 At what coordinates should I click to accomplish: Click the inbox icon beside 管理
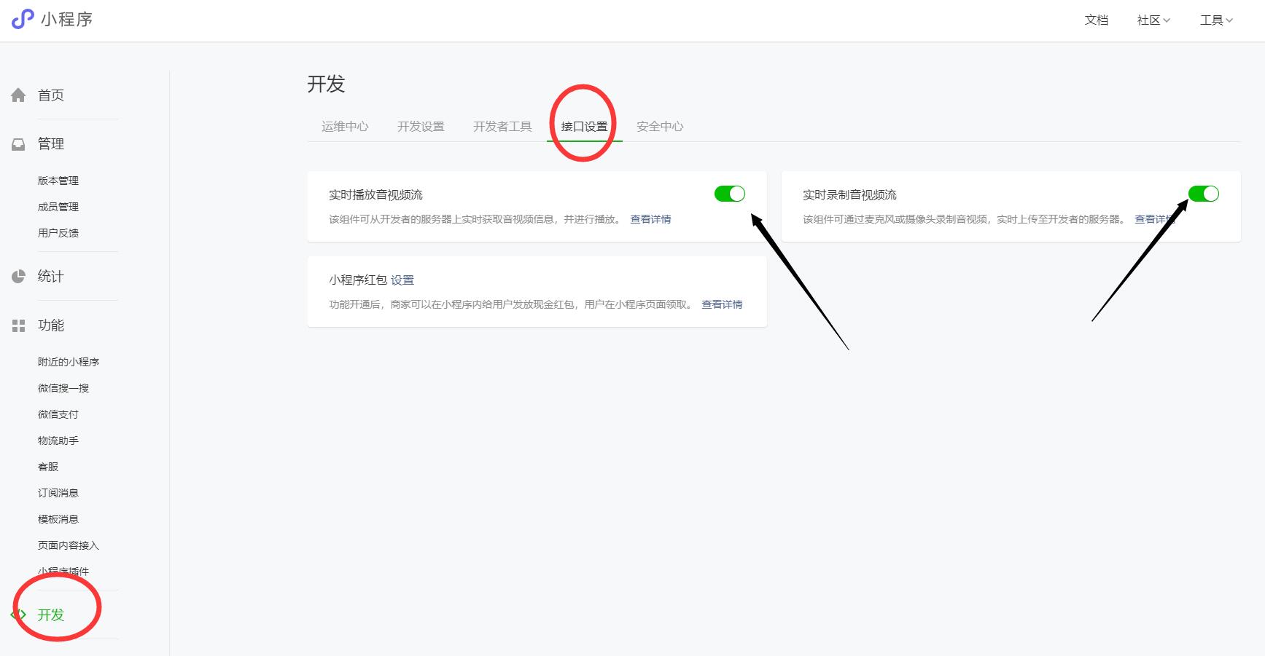(x=18, y=144)
